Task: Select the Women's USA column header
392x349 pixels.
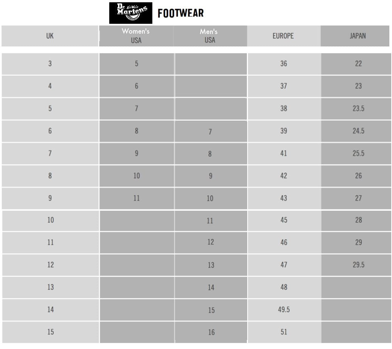Action: (x=136, y=36)
